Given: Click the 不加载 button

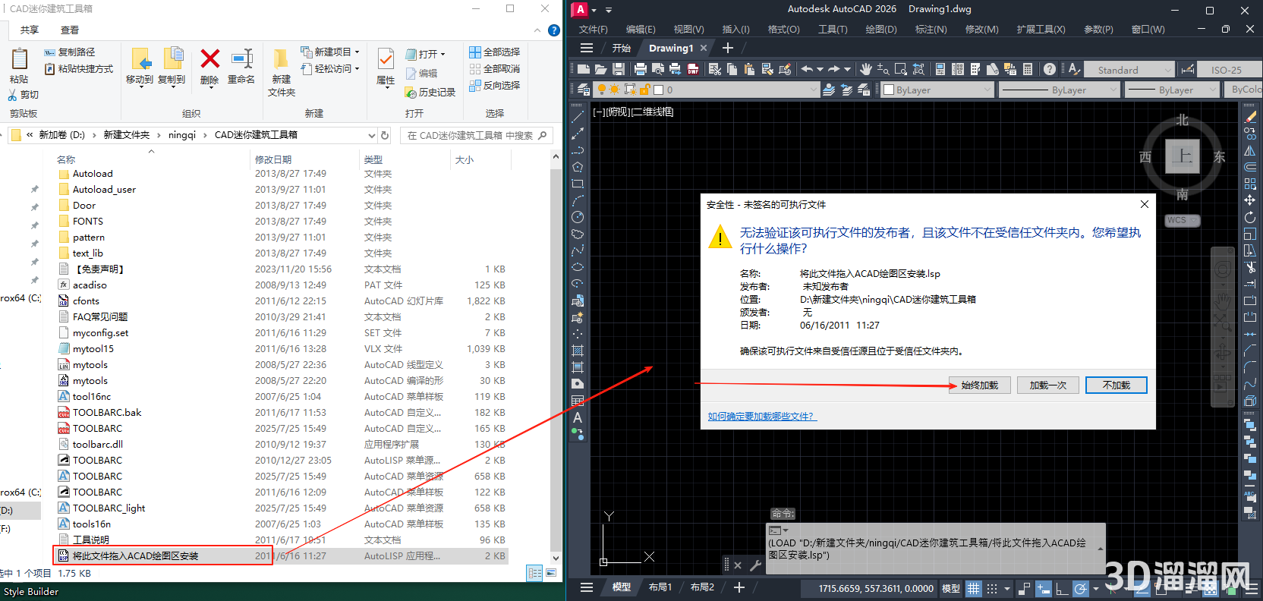Looking at the screenshot, I should (1116, 385).
